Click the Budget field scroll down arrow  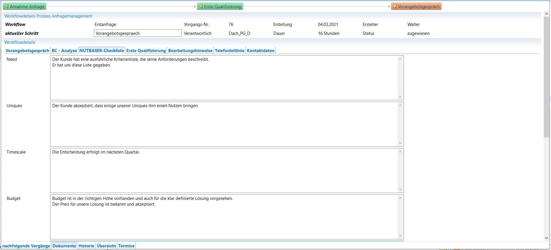(x=400, y=236)
